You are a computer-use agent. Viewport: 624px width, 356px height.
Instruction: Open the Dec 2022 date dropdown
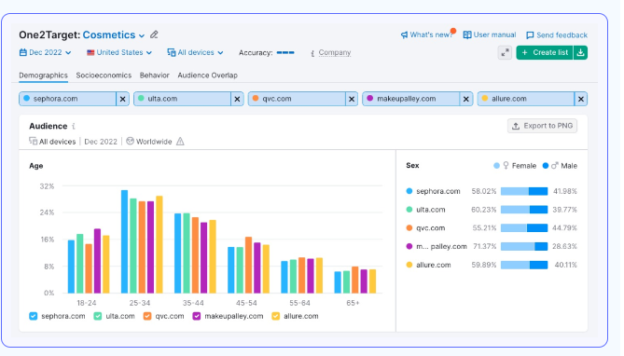point(45,52)
